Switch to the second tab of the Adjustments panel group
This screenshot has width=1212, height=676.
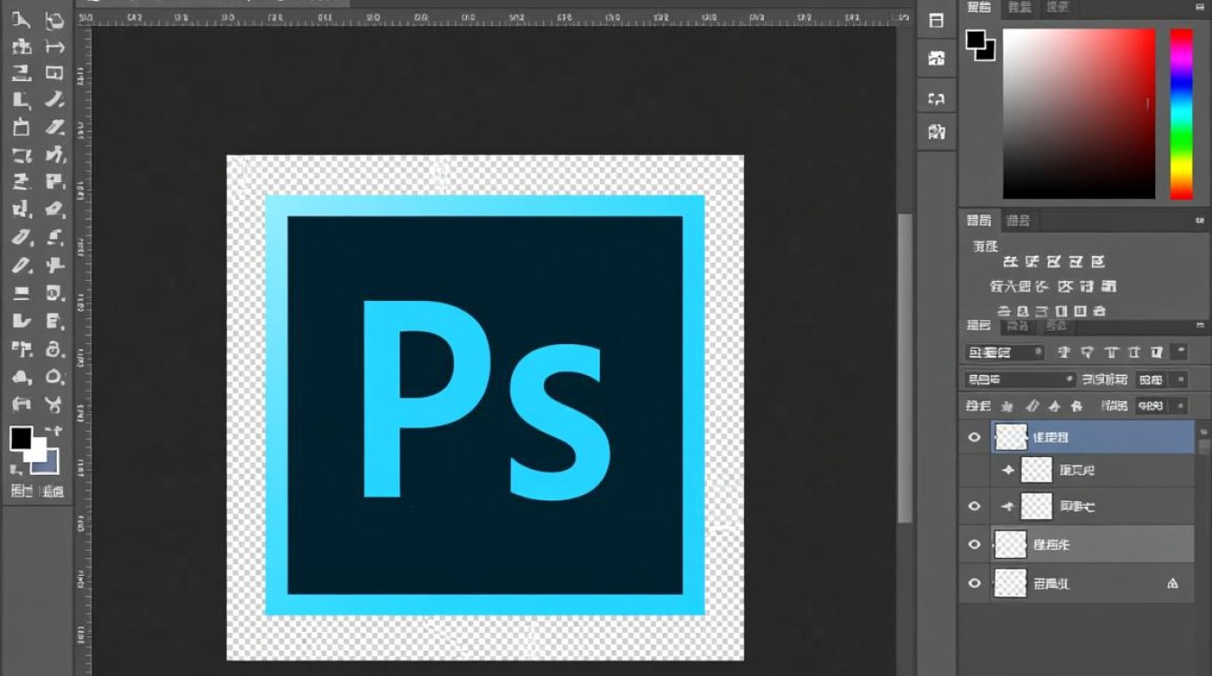click(1019, 220)
